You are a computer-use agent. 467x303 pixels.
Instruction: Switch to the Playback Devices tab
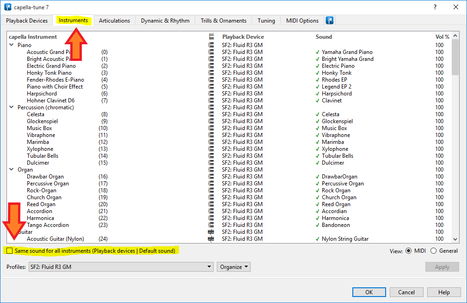27,20
